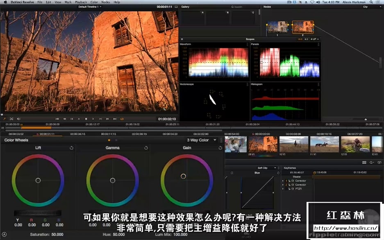Viewport: 384px width, 240px height.
Task: Open the Soft Clip curves dropdown
Action: (267, 168)
